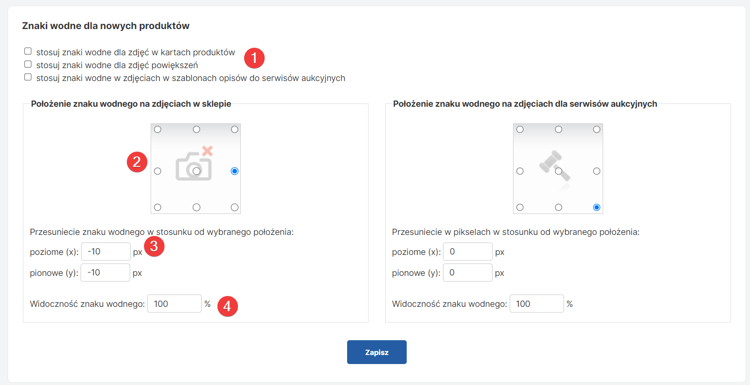
Task: Select bottom-left watermark position for auctions
Action: tap(520, 207)
